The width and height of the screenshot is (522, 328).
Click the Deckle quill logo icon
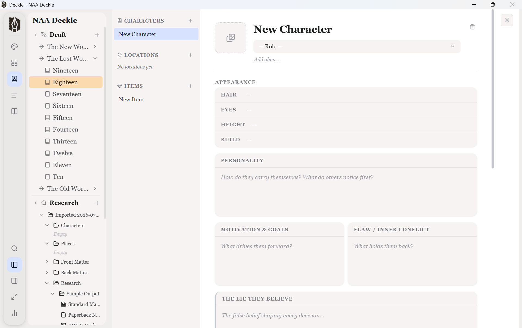14,24
